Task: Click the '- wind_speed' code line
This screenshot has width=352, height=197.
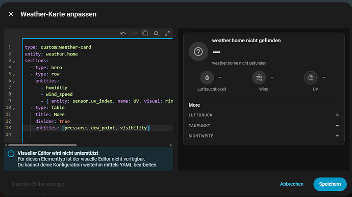Action: click(57, 94)
